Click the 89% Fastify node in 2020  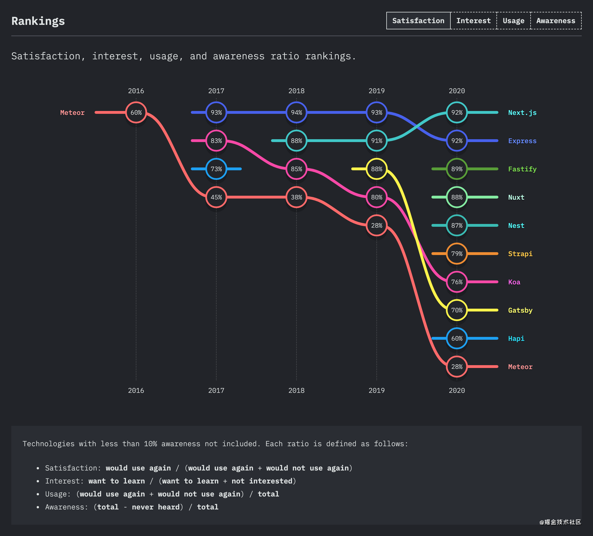(x=457, y=169)
